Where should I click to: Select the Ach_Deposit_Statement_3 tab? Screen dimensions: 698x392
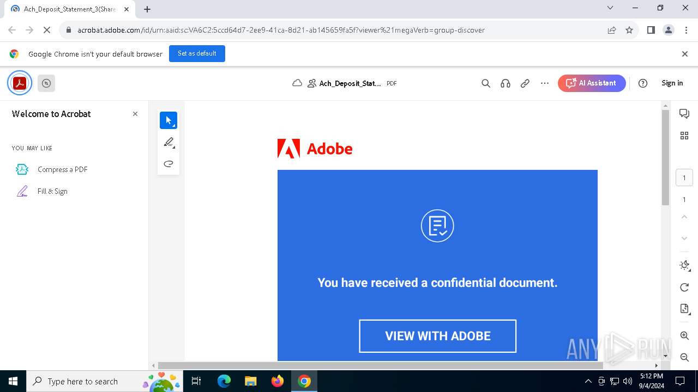70,9
